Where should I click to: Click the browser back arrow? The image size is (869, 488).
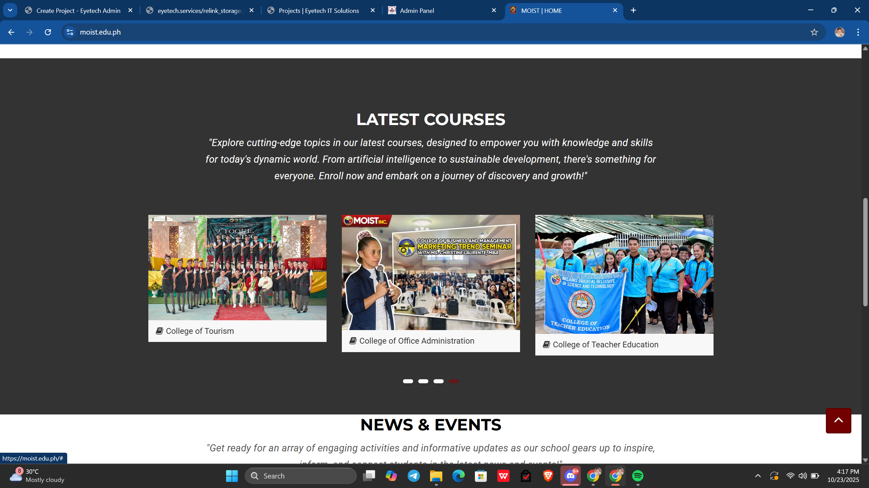(11, 32)
